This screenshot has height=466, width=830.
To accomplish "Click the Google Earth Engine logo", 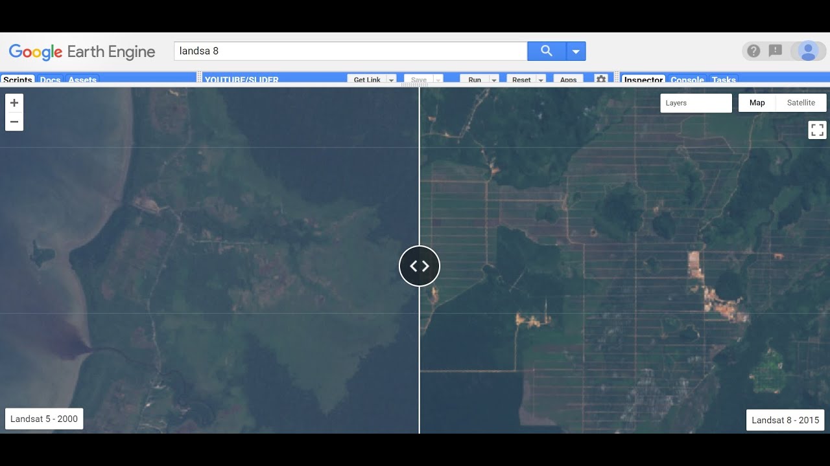I will (x=82, y=52).
